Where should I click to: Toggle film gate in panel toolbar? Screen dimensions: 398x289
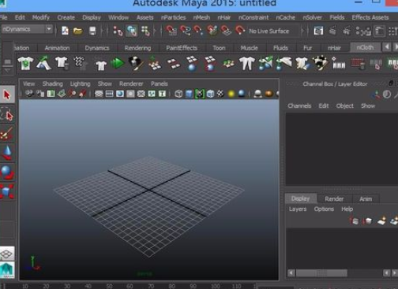[x=109, y=94]
